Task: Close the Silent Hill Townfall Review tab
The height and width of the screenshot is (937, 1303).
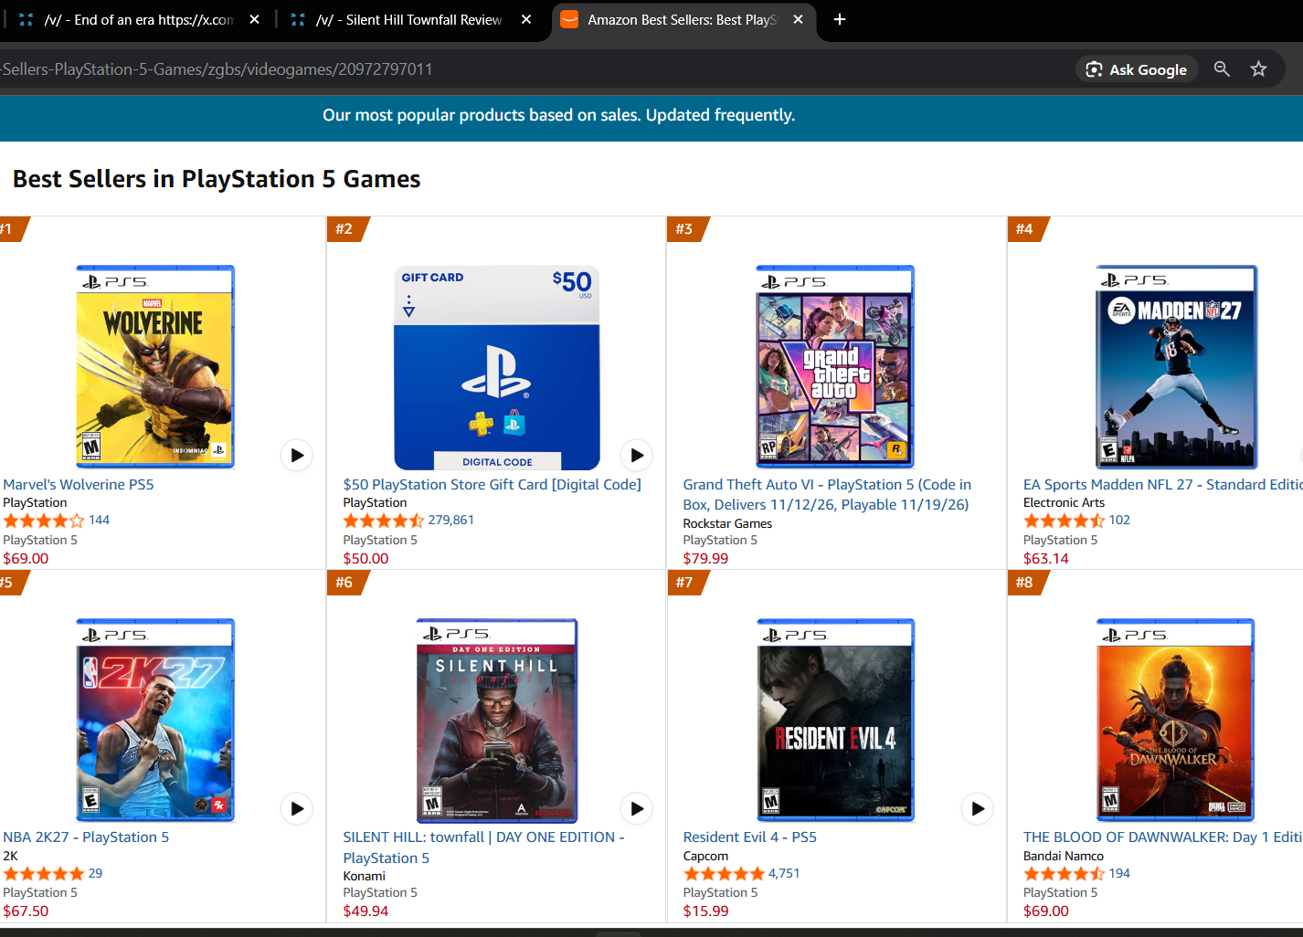Action: (526, 19)
